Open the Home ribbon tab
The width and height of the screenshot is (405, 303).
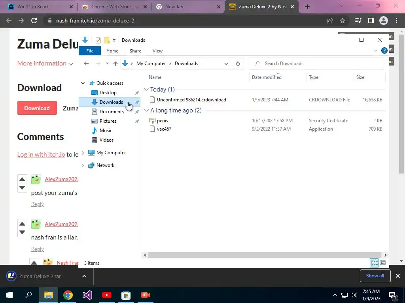112,51
